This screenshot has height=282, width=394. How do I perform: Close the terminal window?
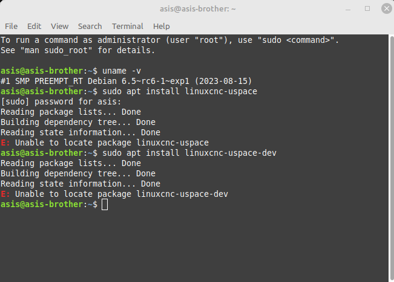[x=387, y=8]
